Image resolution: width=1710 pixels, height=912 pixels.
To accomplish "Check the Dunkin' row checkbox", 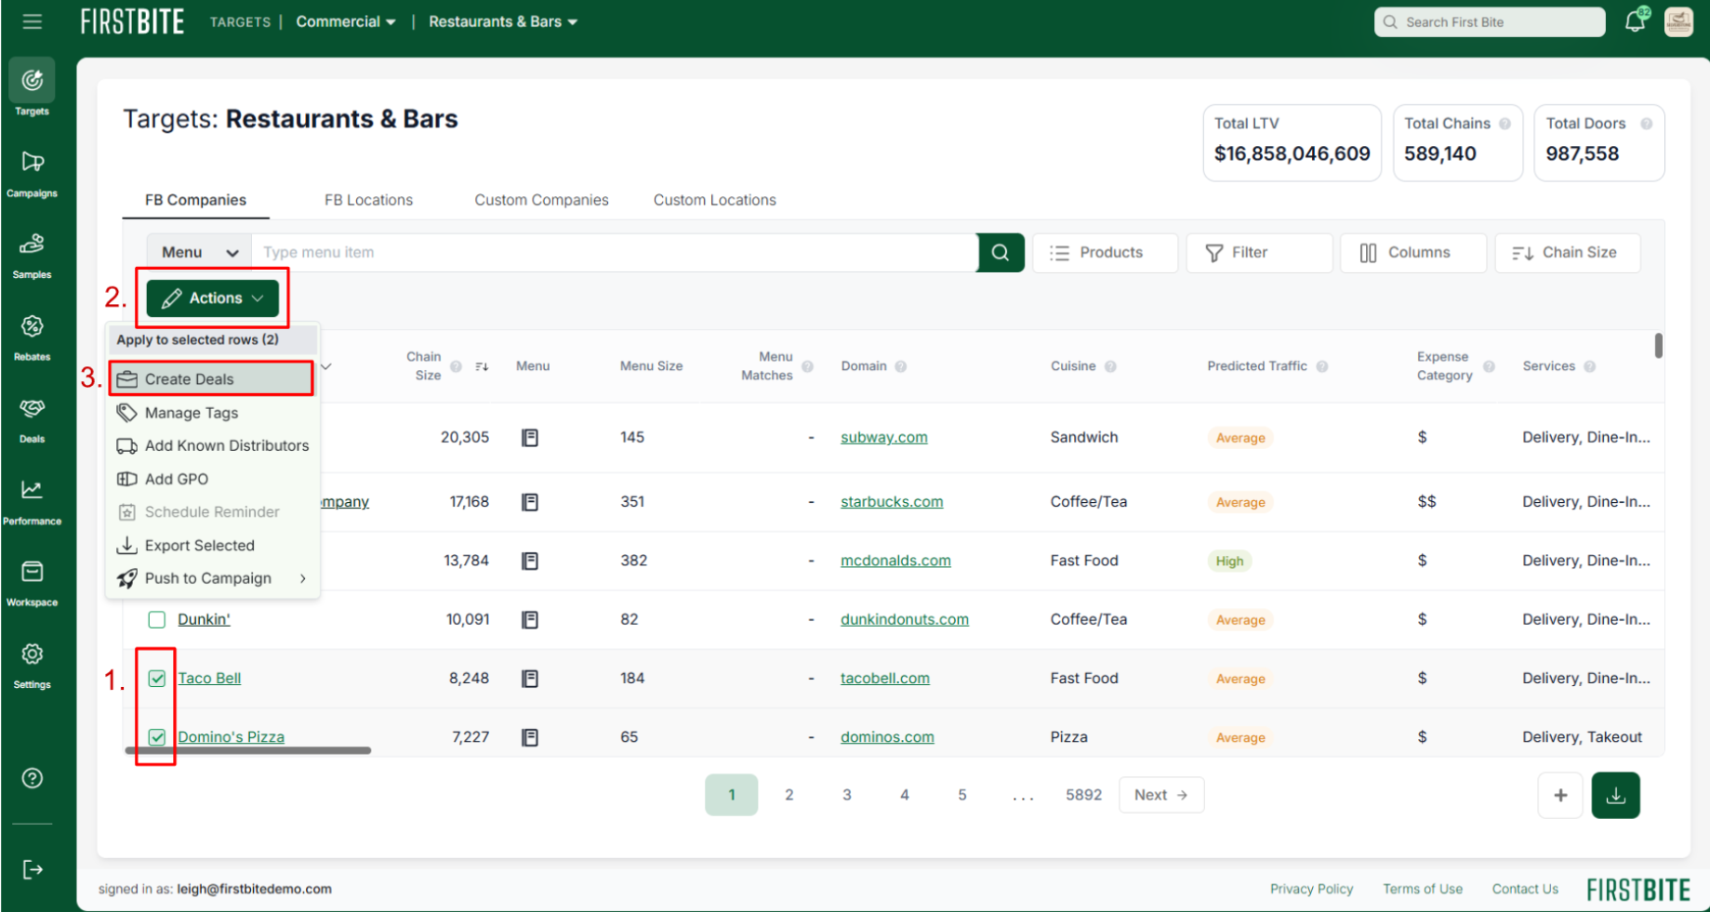I will 157,620.
